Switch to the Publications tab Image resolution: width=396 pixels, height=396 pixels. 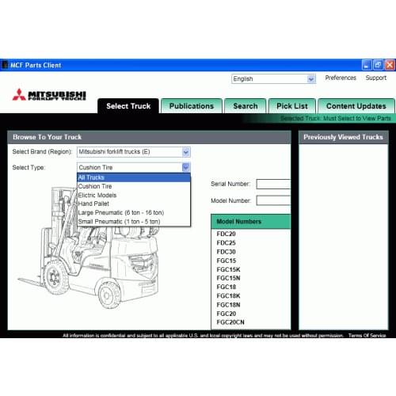[x=192, y=106]
